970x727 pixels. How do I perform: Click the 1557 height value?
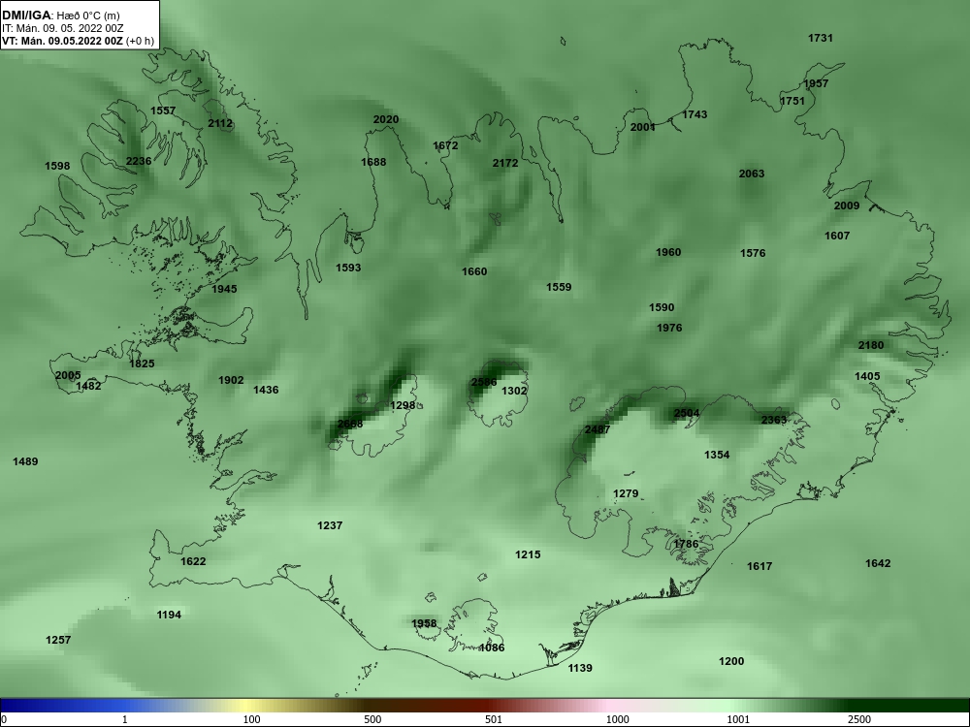[163, 111]
